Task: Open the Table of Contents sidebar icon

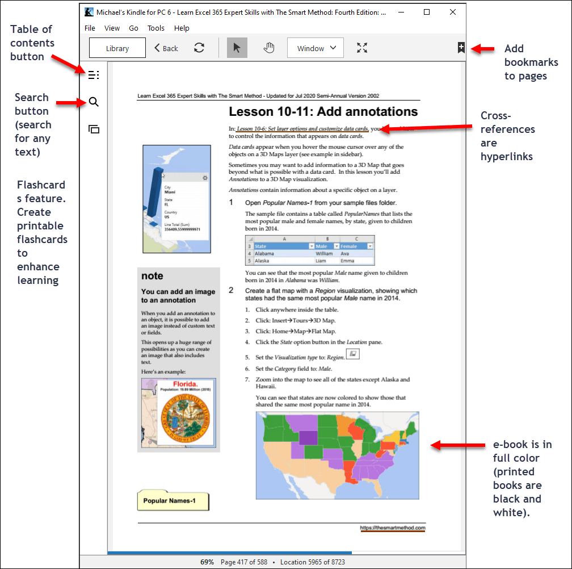Action: click(x=94, y=75)
